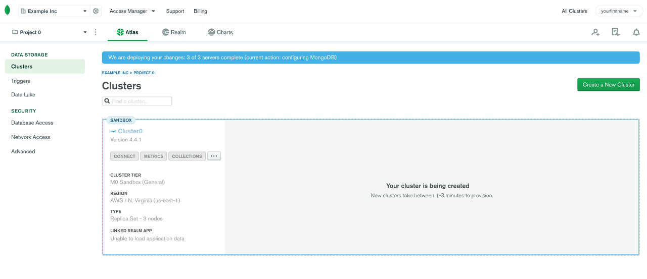Click the blue deploying changes banner

(371, 58)
